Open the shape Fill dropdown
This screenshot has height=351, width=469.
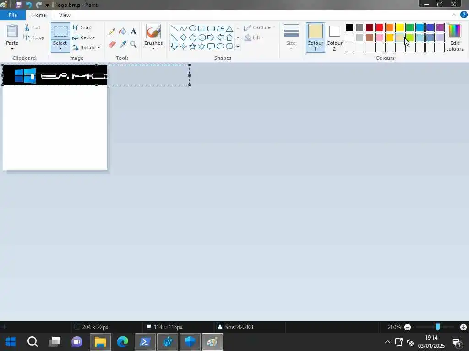click(254, 37)
